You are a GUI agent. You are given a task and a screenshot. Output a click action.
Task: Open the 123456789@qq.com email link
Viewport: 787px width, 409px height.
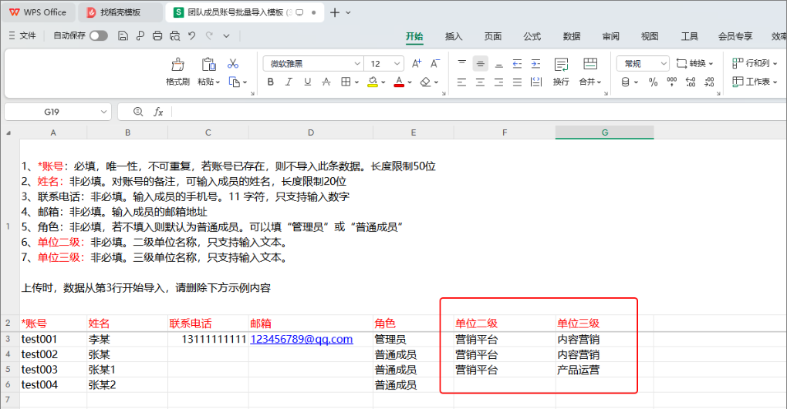[x=301, y=340]
